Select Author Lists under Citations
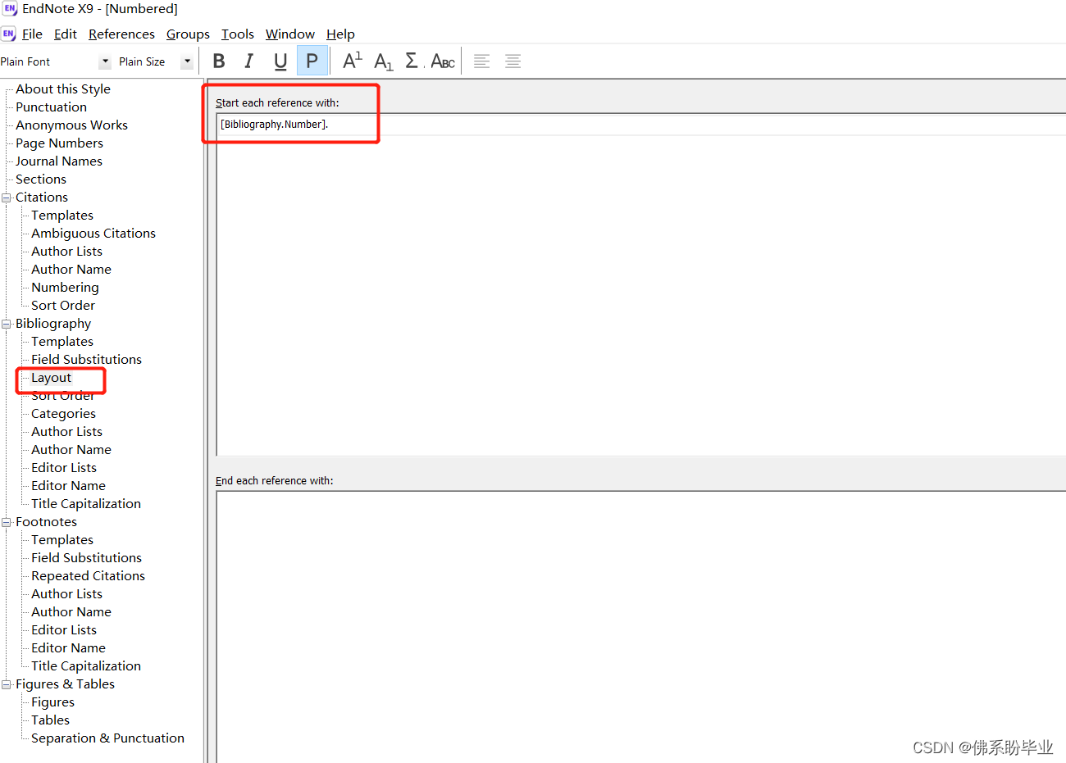Screen dimensions: 1066x763 (66, 252)
